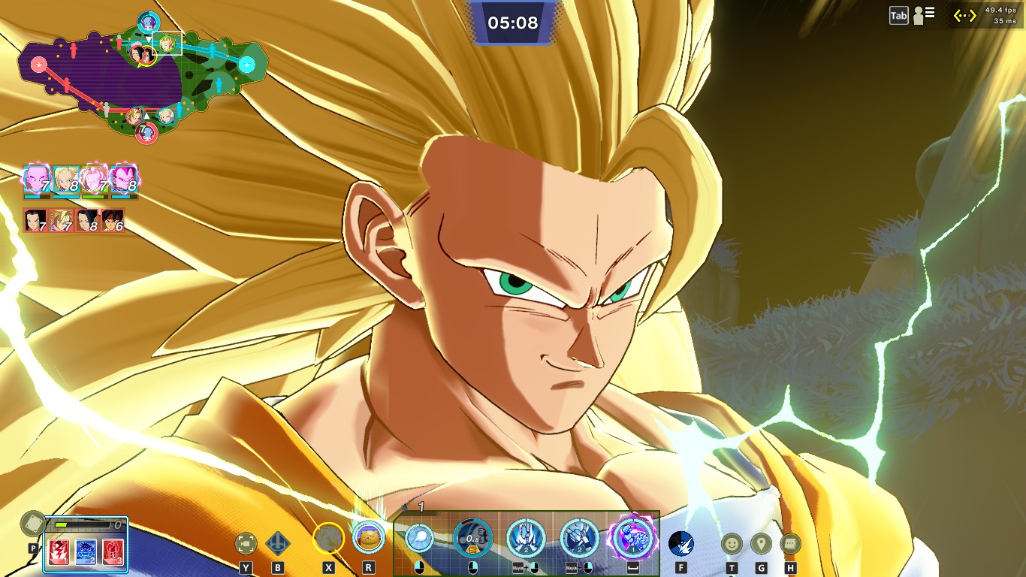
Task: Click the energy gauge bar above the cards
Action: click(x=81, y=525)
